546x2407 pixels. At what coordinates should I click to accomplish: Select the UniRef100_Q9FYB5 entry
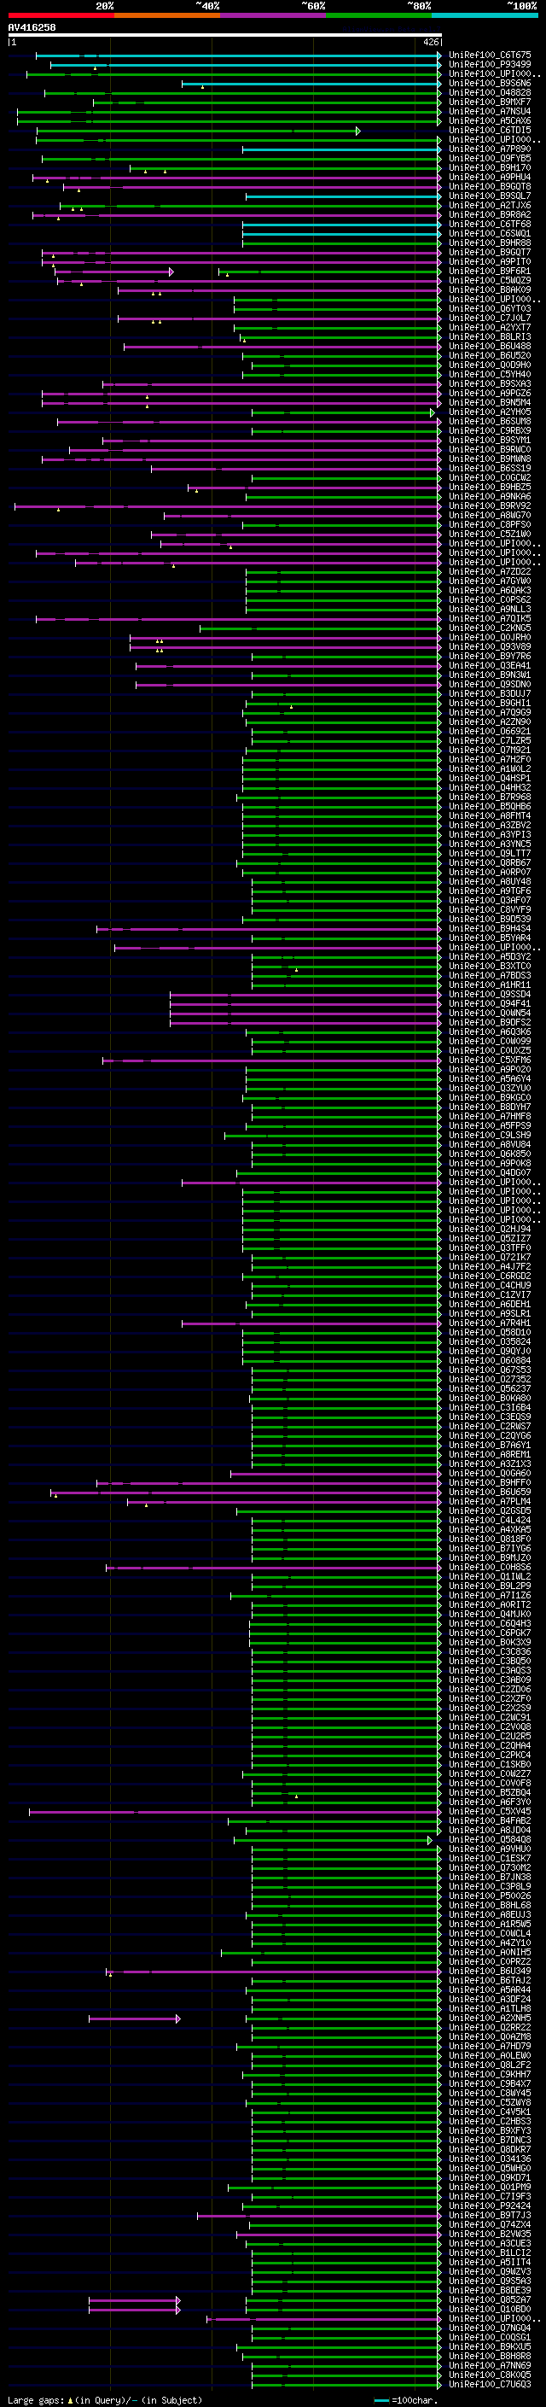point(489,159)
